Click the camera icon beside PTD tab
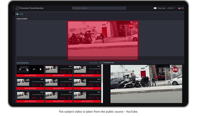 point(17,14)
